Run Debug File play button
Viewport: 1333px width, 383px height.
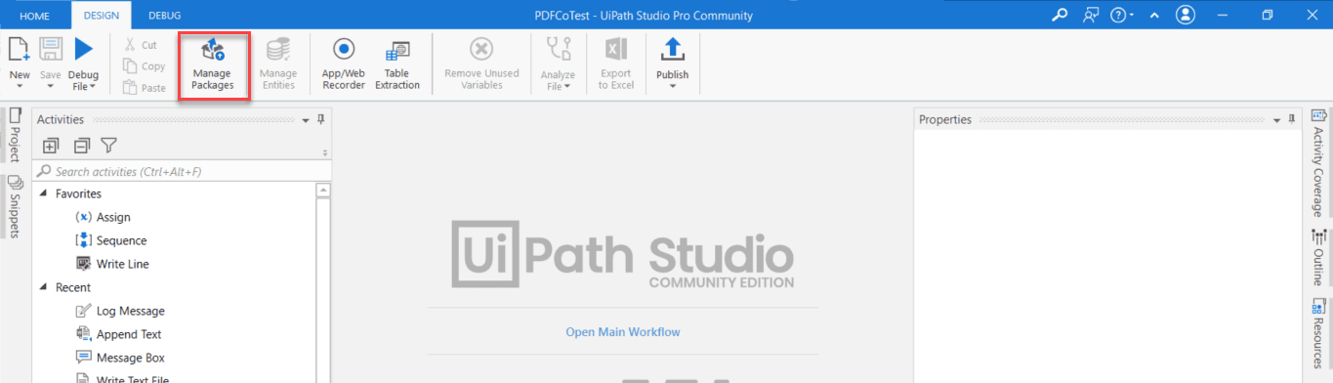pos(84,50)
